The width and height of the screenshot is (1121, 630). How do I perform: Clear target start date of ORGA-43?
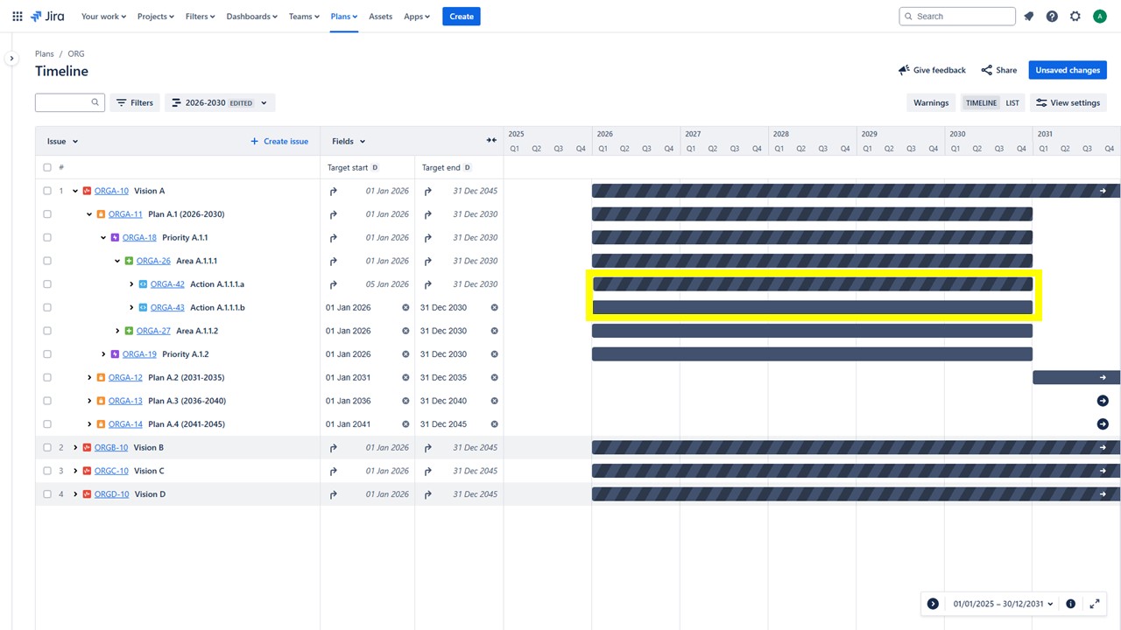[405, 308]
